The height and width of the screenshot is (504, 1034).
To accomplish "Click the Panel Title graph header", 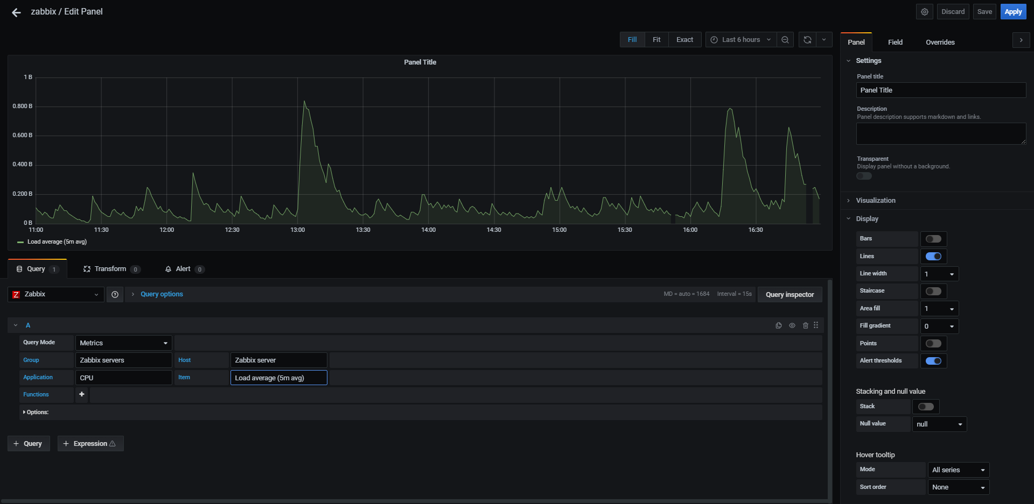I will [x=420, y=62].
